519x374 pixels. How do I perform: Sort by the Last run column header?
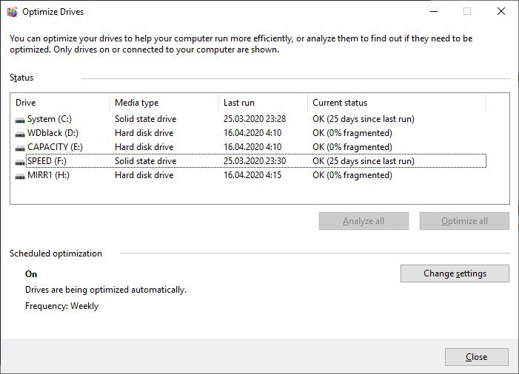(x=263, y=103)
